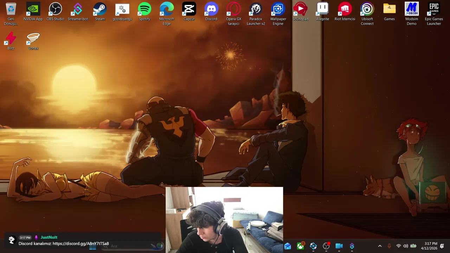Viewport: 450px width, 253px height.
Task: Select the Paradox Launcher v2 icon
Action: 256,14
